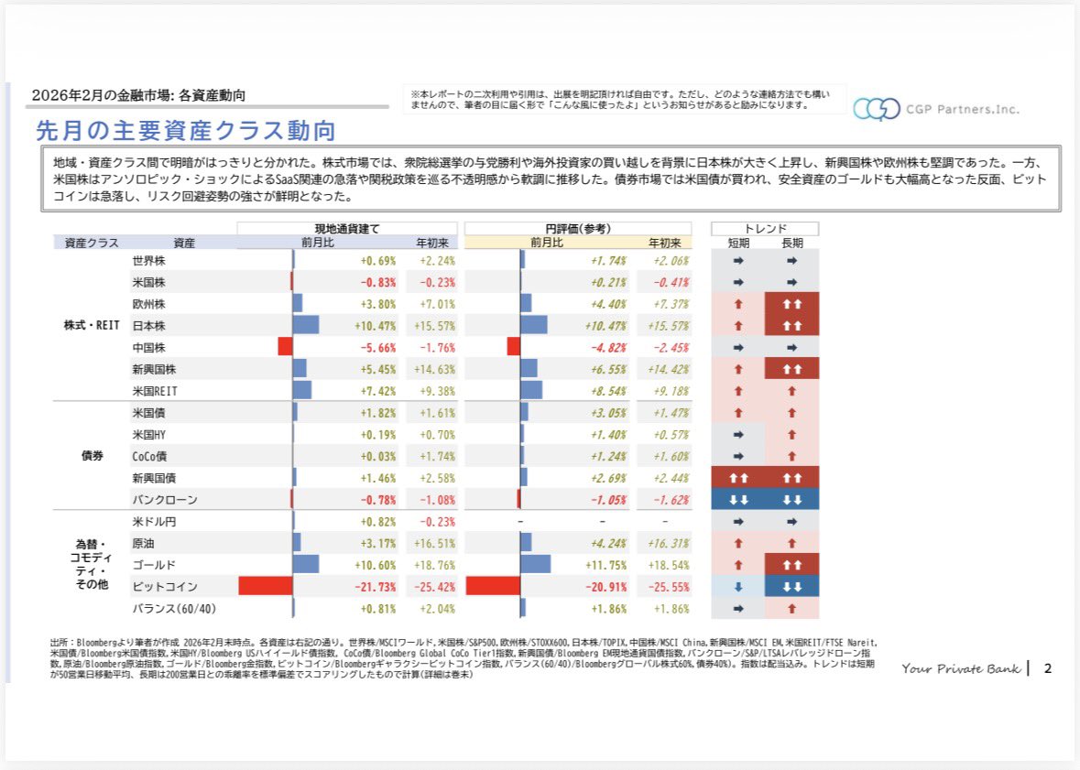Click the -20.91% yen-based ビットコイン value
Screen dimensions: 1080x770
(606, 587)
